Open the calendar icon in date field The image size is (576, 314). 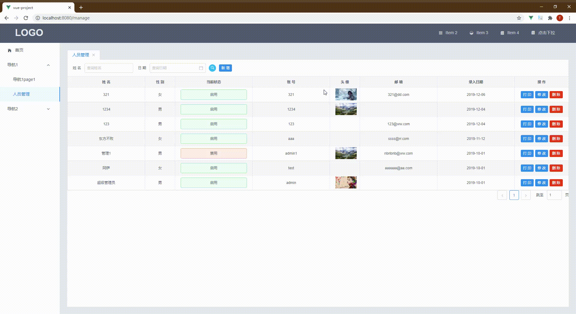click(201, 68)
